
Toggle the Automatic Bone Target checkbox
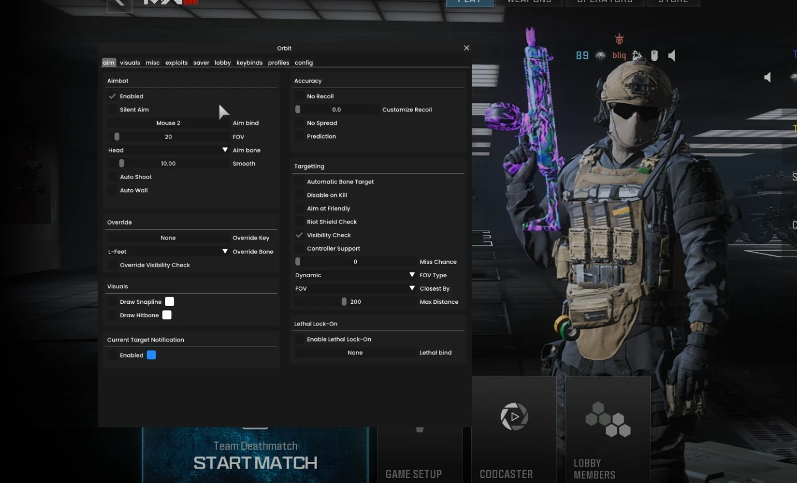tap(300, 182)
